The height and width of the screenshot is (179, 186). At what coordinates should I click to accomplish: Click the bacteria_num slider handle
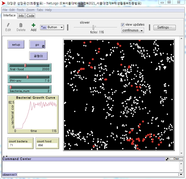pos(11,87)
